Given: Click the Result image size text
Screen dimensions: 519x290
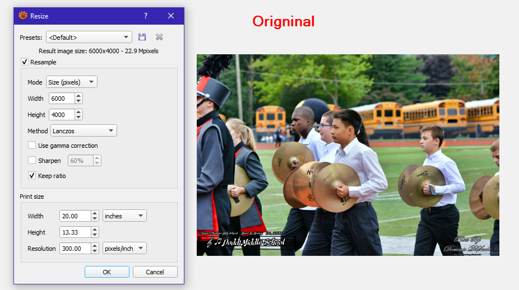Looking at the screenshot, I should pos(98,51).
